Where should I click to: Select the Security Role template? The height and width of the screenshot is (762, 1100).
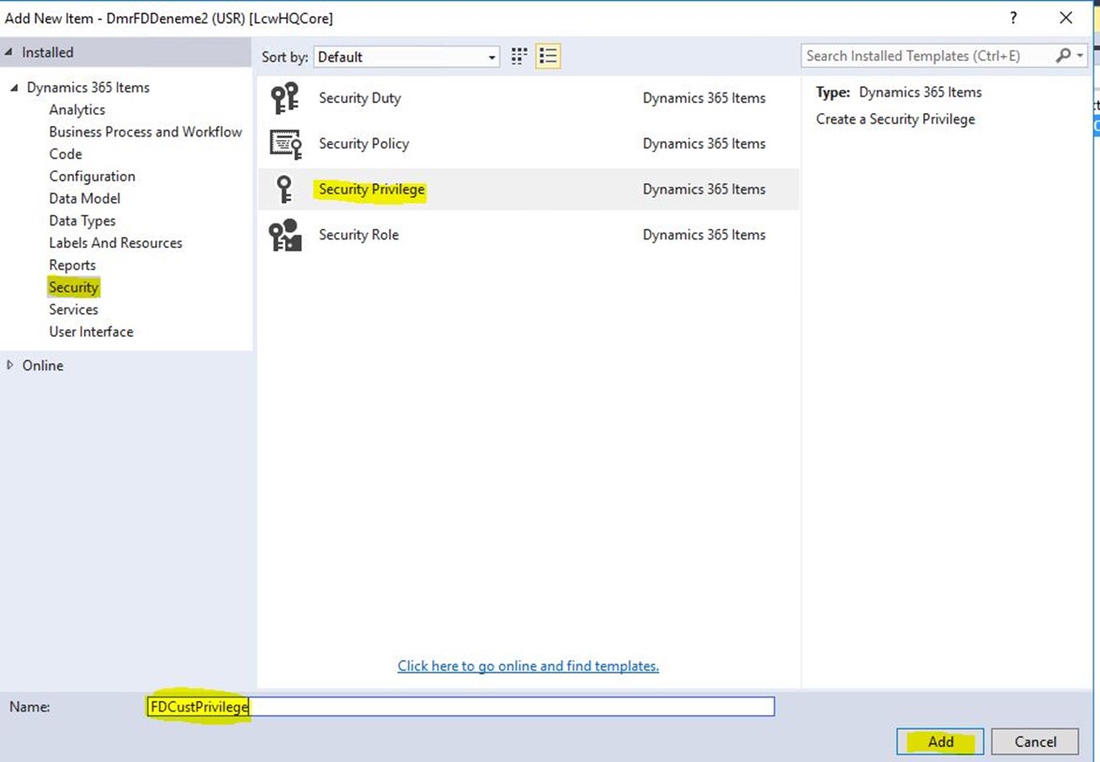[528, 235]
